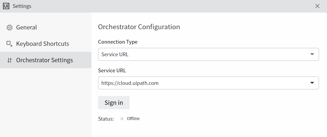Click the Service URL label above URL field
The height and width of the screenshot is (137, 327).
(x=112, y=70)
